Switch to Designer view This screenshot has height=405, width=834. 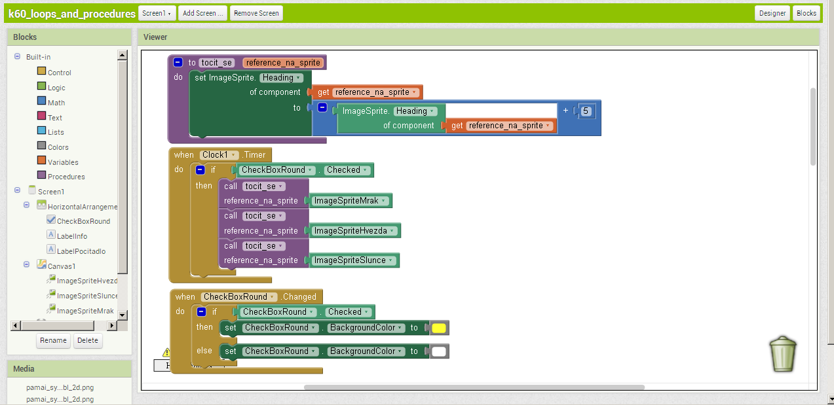click(772, 13)
